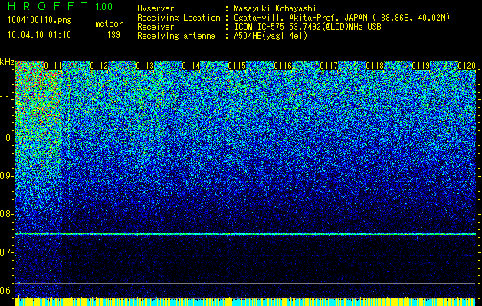Click the Receiving Location label
This screenshot has height=306, width=482.
tap(179, 18)
